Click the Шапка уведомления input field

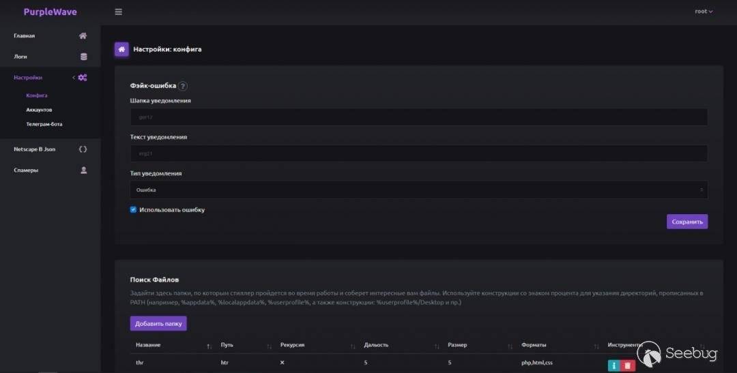click(418, 117)
